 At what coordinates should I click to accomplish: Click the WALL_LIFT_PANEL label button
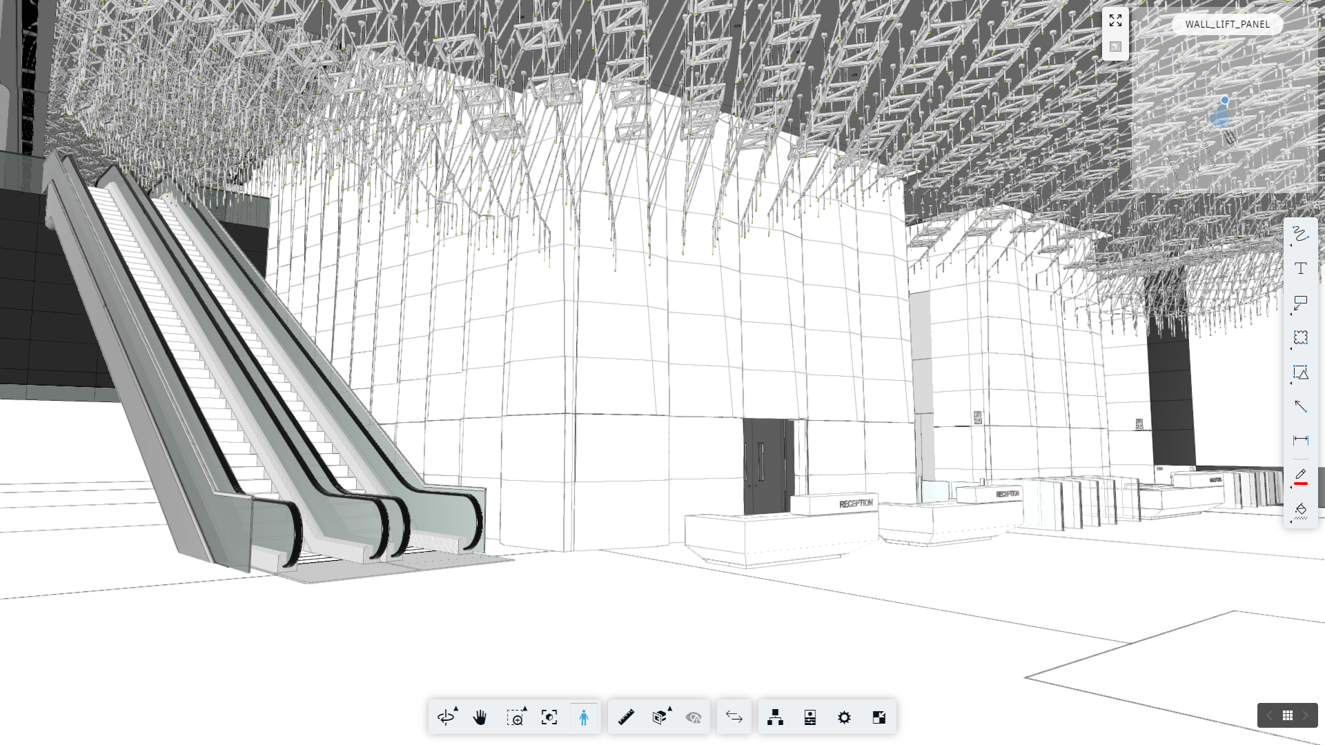[1227, 24]
